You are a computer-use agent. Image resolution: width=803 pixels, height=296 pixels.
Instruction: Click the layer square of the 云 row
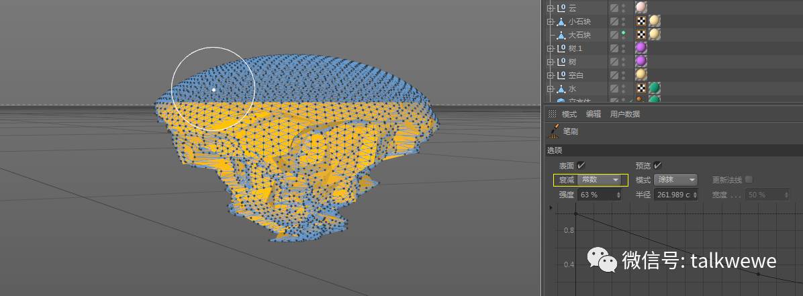click(614, 8)
